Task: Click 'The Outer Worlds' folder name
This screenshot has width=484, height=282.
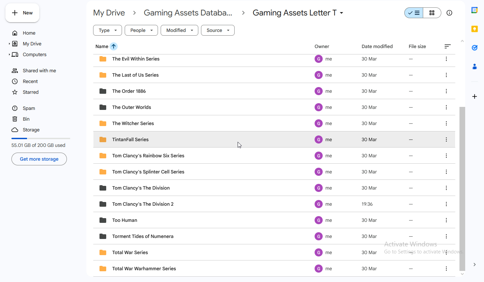Action: tap(132, 107)
